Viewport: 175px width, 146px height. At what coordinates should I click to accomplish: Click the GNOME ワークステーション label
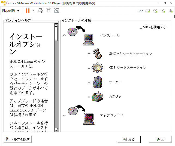130,54
